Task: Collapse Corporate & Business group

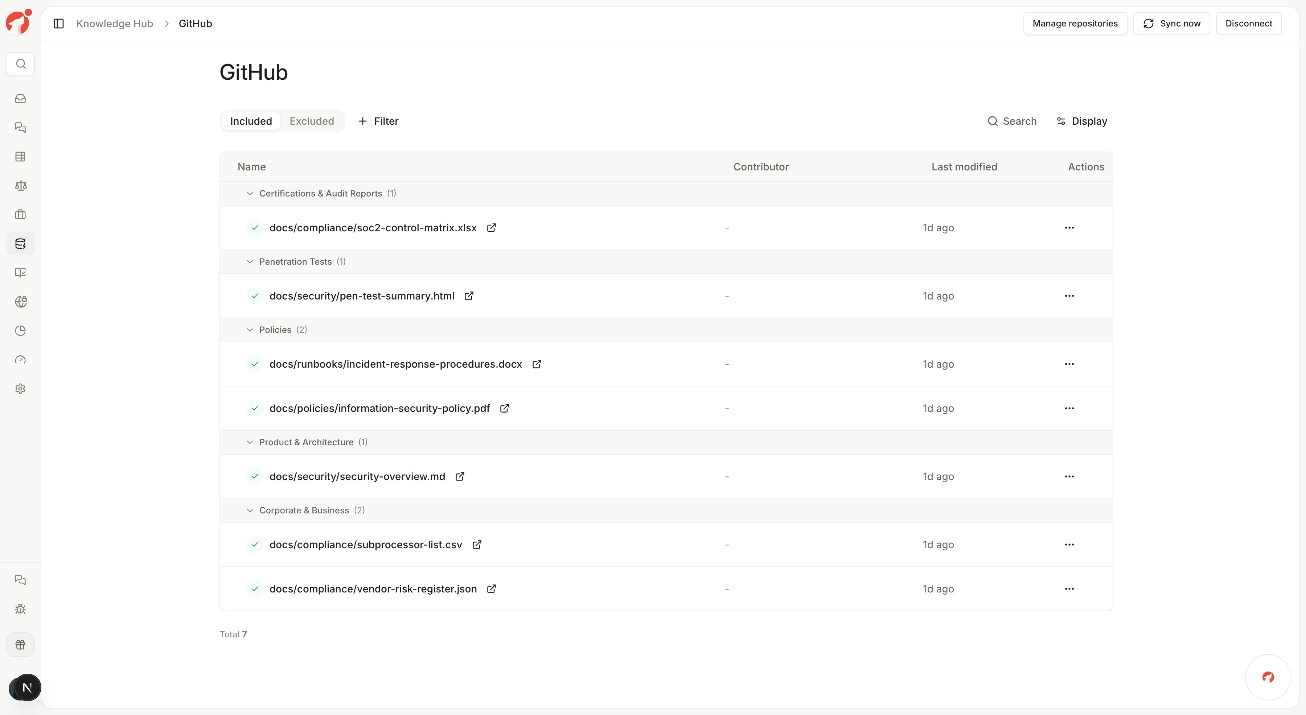Action: point(250,510)
